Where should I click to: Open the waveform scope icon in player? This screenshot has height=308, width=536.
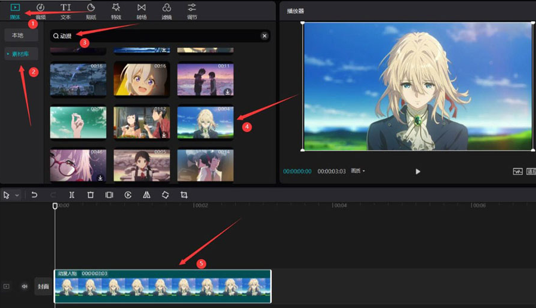tap(517, 171)
